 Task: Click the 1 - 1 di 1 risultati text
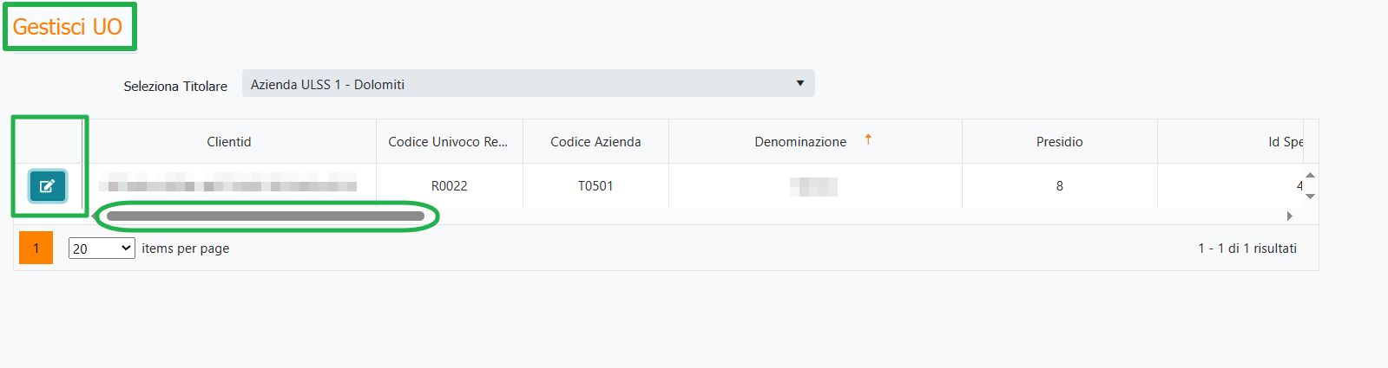click(1247, 249)
